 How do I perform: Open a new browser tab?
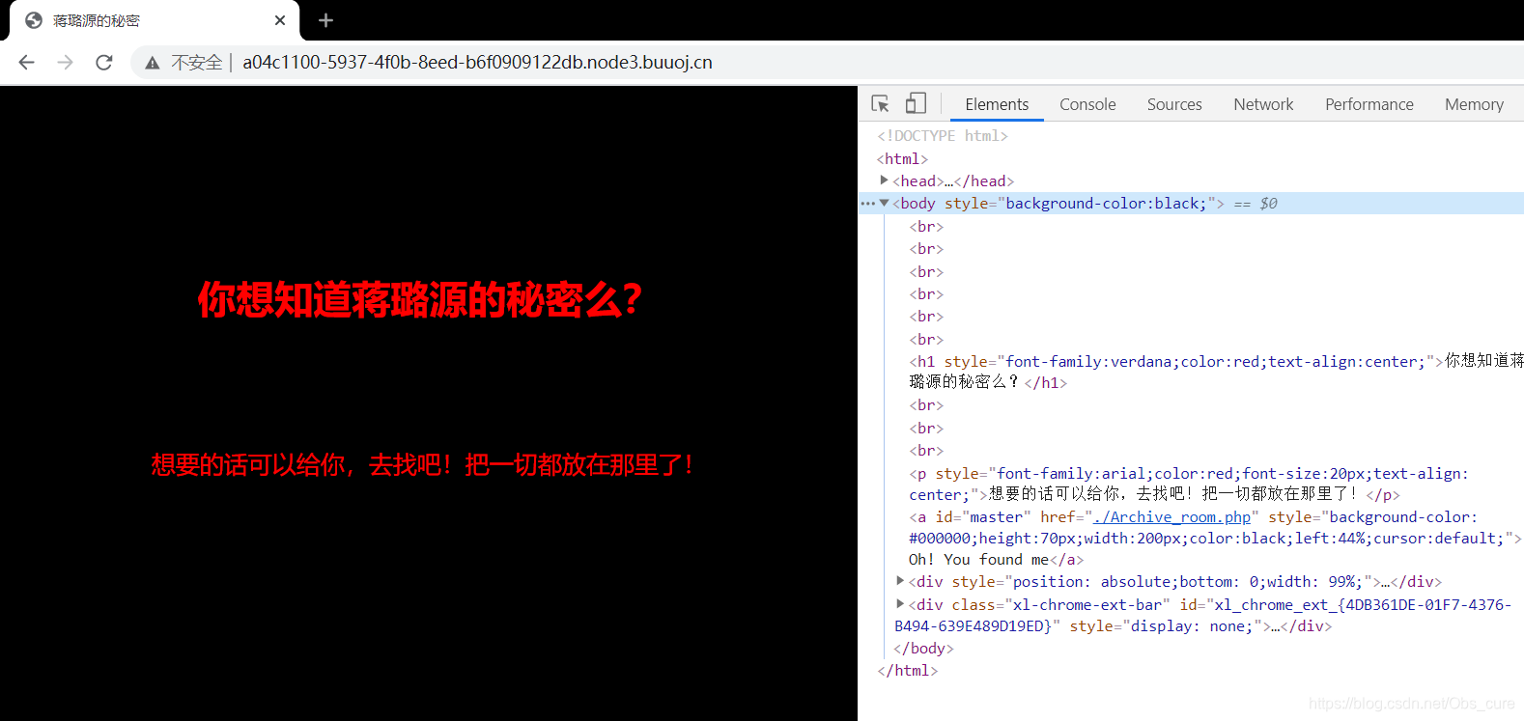325,20
